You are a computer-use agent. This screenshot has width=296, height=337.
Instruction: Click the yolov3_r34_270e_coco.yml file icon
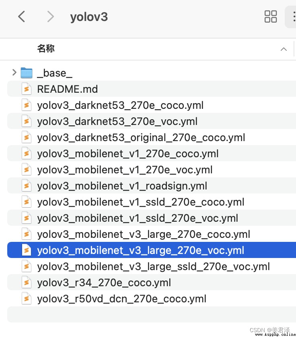[x=27, y=283]
